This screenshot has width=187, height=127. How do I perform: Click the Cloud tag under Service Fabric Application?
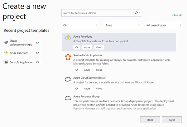pyautogui.click(x=99, y=70)
